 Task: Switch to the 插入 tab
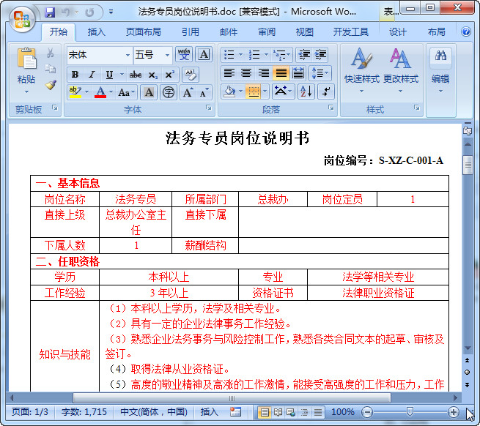pyautogui.click(x=97, y=31)
